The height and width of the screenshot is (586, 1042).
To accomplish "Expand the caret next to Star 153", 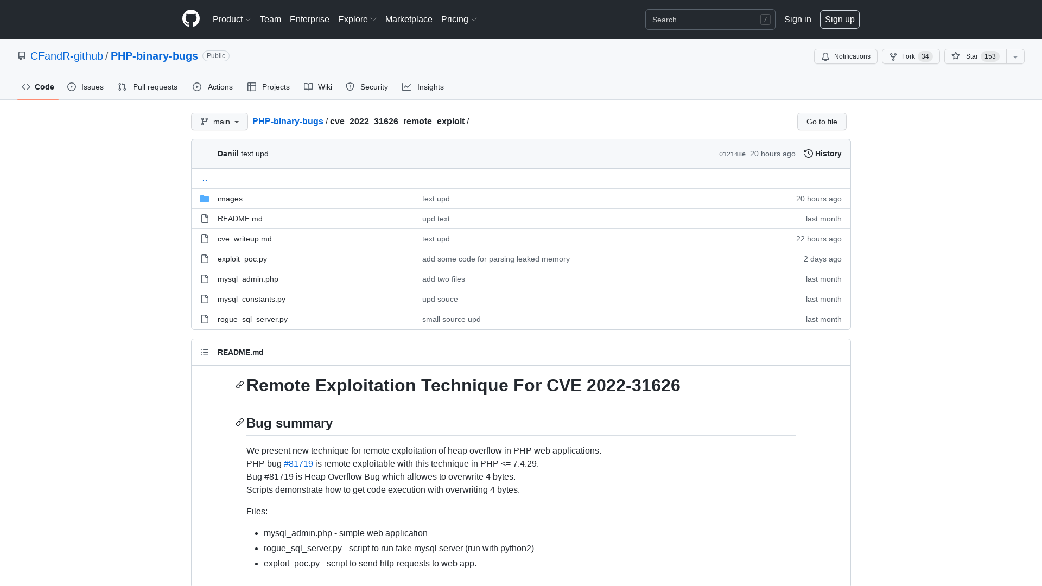I will 1015,56.
